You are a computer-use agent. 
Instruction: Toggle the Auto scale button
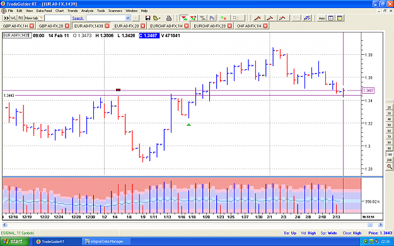(322, 18)
